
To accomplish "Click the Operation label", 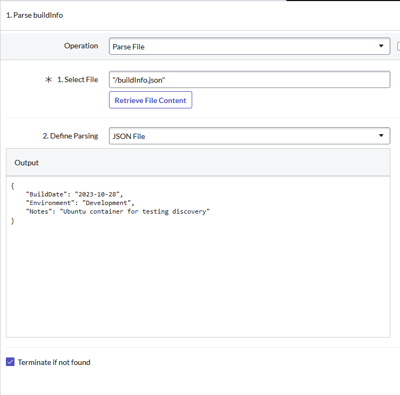I will 81,46.
